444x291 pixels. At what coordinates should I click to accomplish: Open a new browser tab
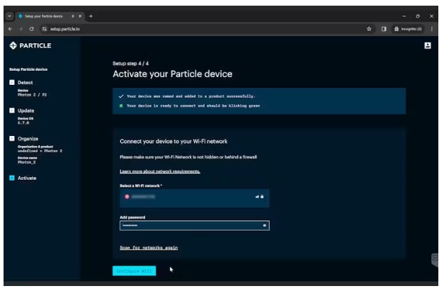[91, 16]
